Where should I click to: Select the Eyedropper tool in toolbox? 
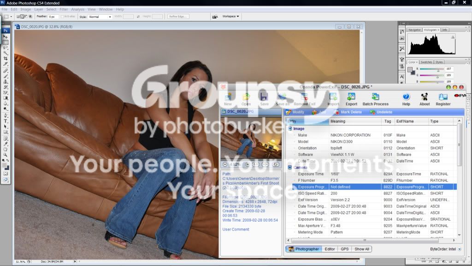(6, 144)
